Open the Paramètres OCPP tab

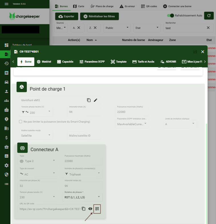tap(92, 62)
